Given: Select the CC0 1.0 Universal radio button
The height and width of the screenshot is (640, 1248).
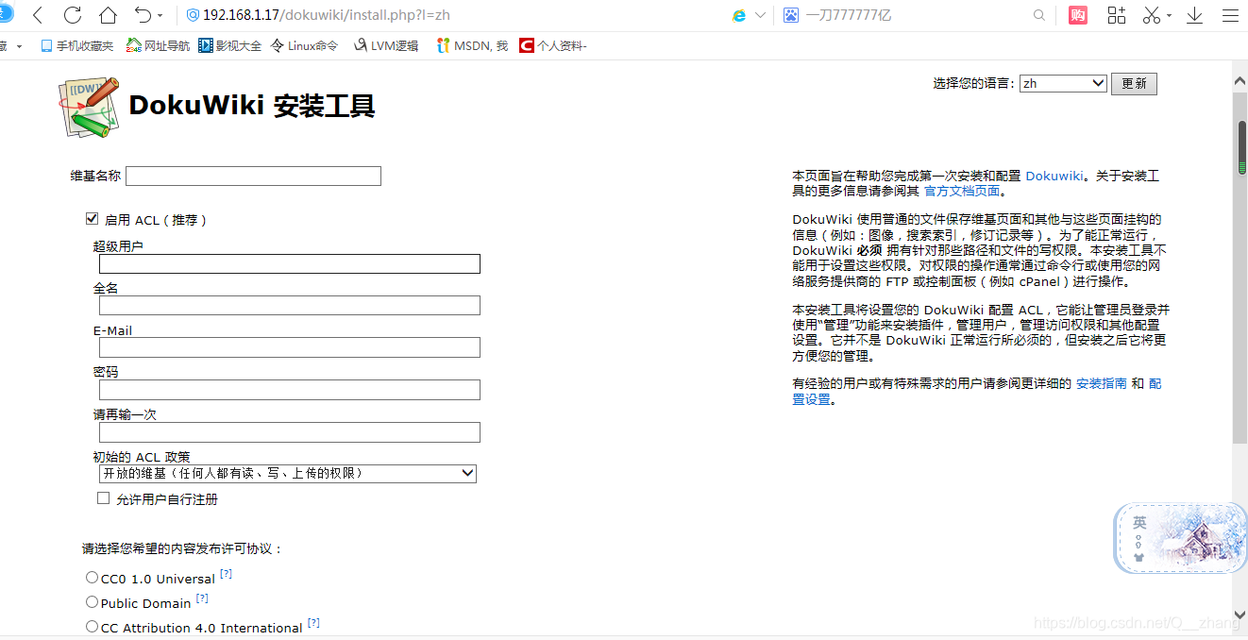Looking at the screenshot, I should (92, 577).
